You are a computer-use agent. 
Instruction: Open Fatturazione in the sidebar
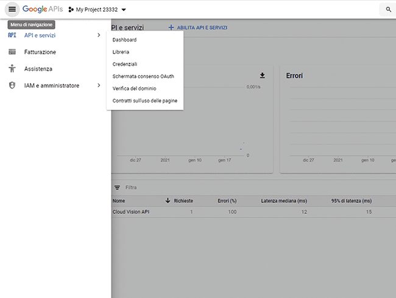40,52
